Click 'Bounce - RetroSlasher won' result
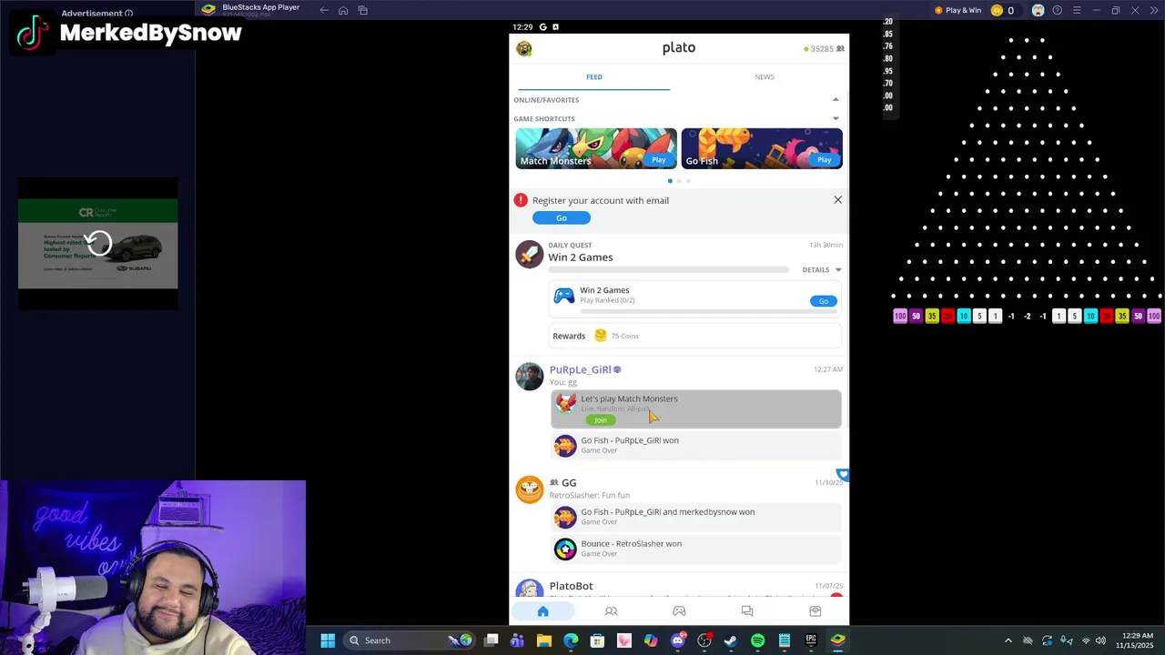Image resolution: width=1165 pixels, height=655 pixels. tap(695, 549)
